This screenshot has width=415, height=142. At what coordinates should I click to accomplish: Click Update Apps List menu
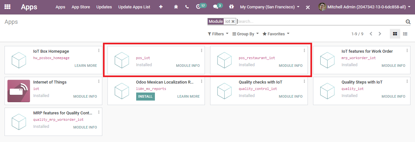tap(134, 7)
